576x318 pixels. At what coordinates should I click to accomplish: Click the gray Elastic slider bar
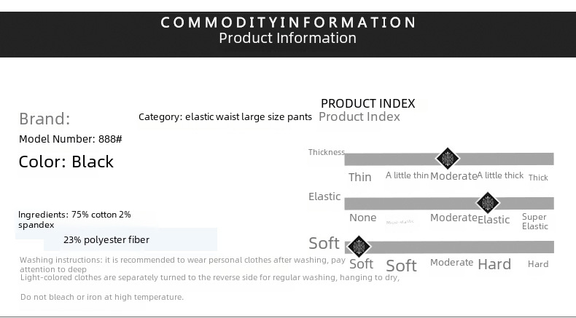click(x=449, y=203)
